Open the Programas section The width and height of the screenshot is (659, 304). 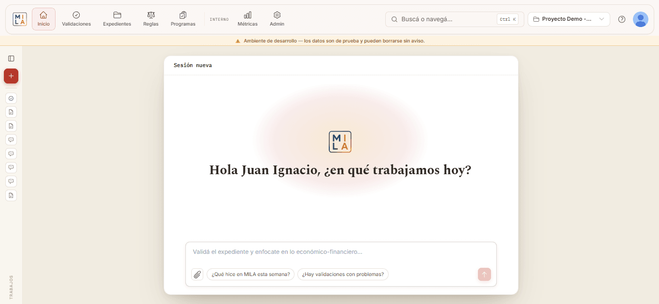(183, 19)
